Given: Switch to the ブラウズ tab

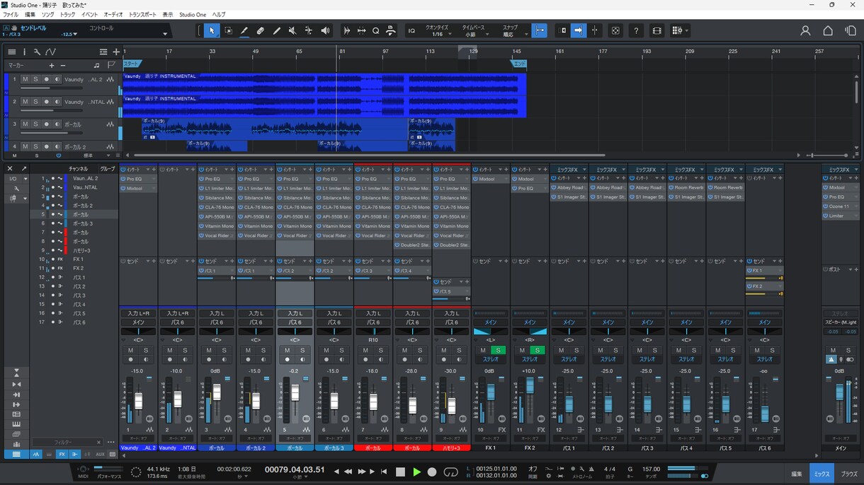Looking at the screenshot, I should (x=849, y=474).
